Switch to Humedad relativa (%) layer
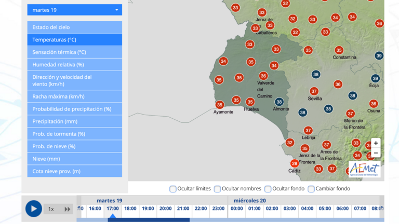 [x=75, y=65]
